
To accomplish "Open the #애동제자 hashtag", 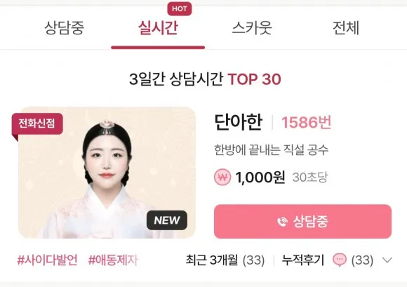I will 113,260.
